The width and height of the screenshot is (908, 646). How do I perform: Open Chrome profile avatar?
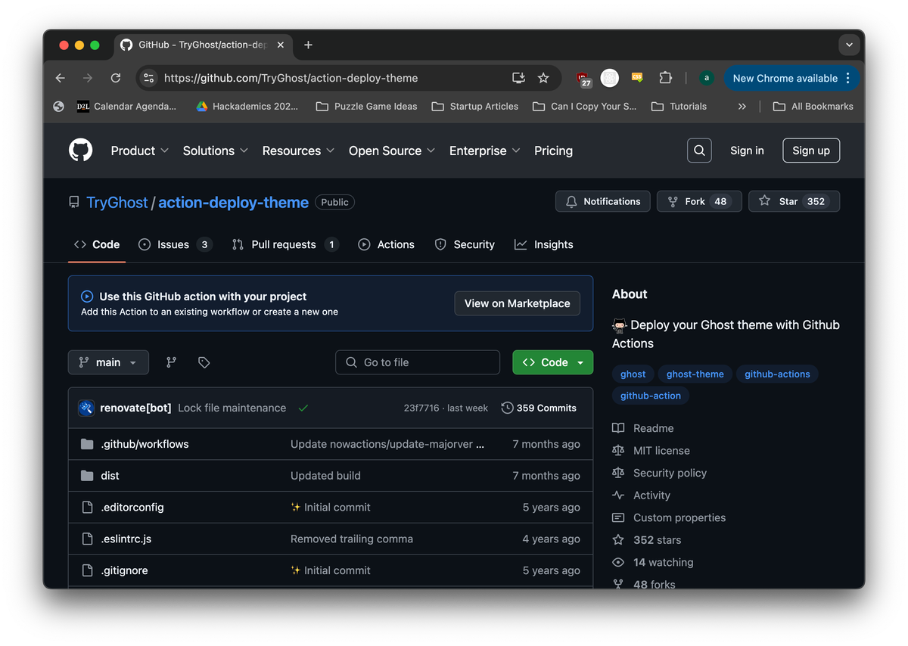(706, 78)
